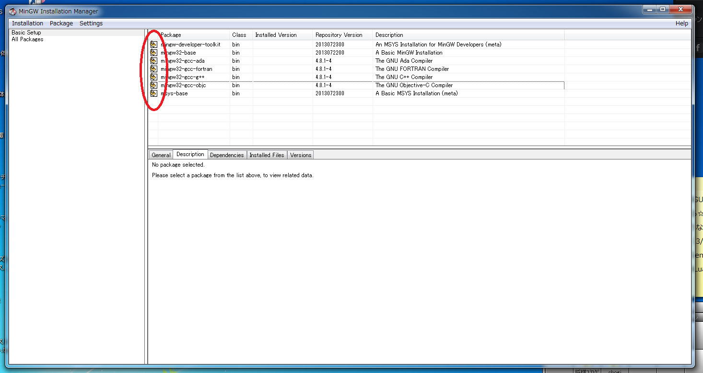Click 'The GNU FORTRAN Compiler' description
The height and width of the screenshot is (373, 703).
(x=412, y=69)
